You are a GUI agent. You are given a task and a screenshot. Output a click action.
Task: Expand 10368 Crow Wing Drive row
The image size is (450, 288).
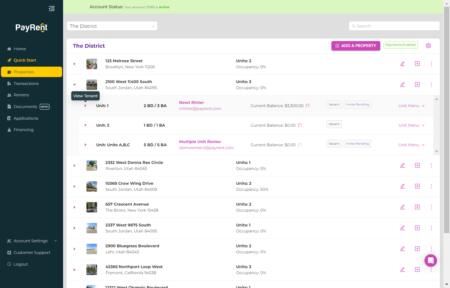click(x=74, y=186)
